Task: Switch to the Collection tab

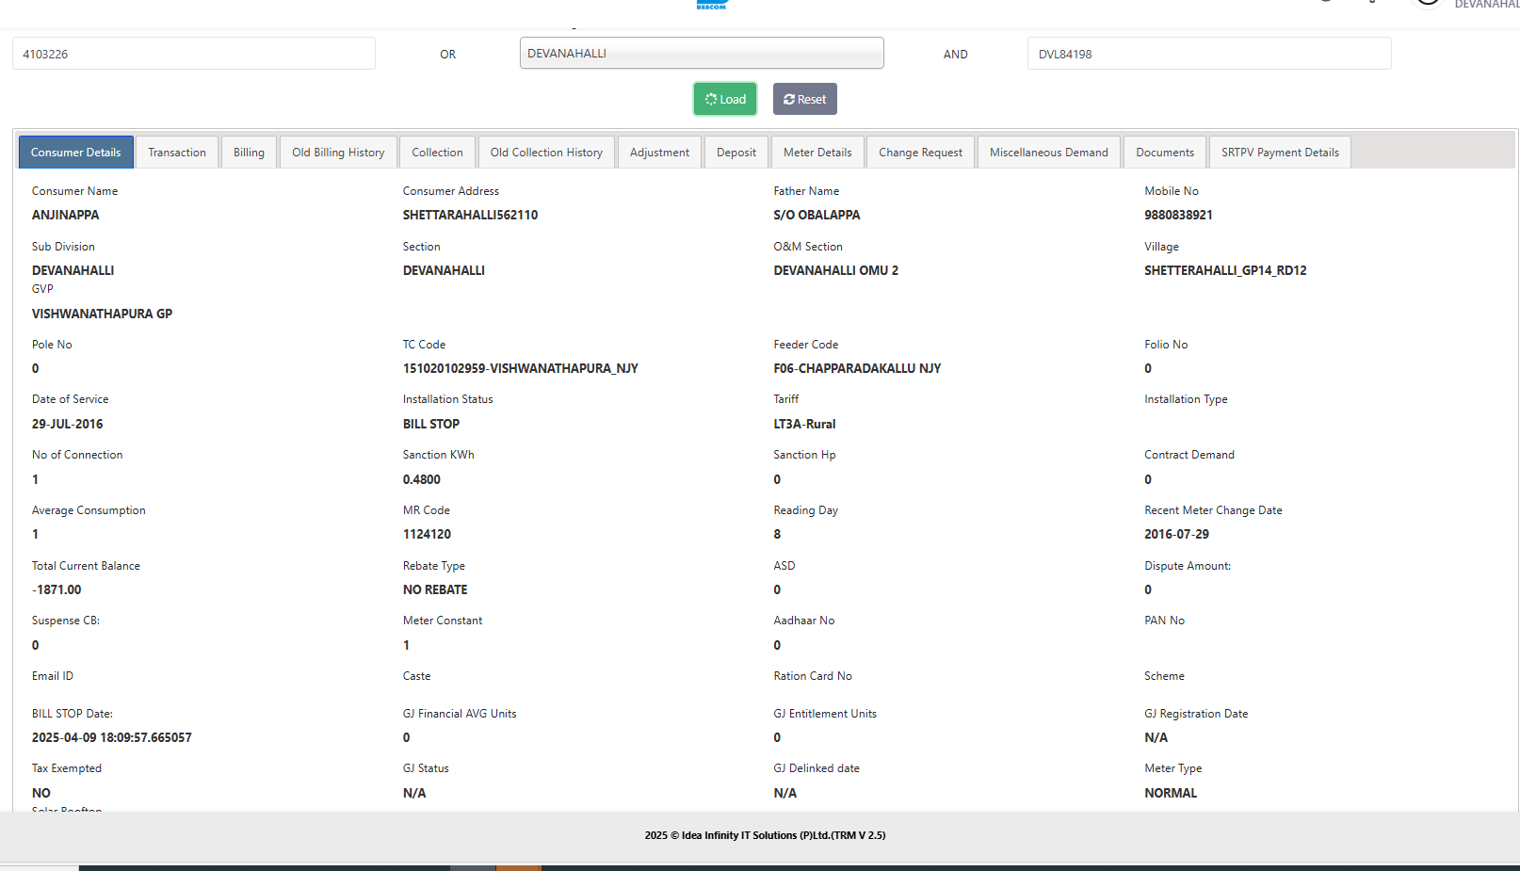Action: (437, 153)
